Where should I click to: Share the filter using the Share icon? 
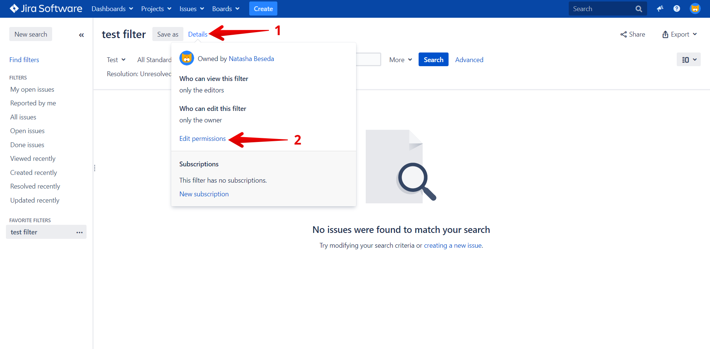623,34
